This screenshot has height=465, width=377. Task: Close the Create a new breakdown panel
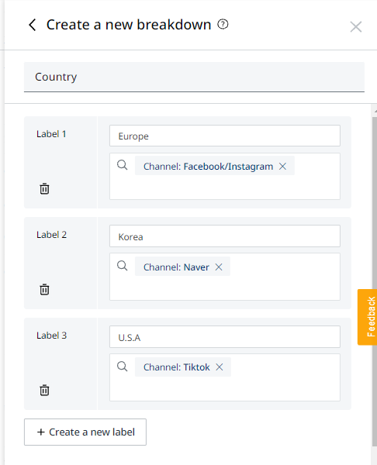coord(355,27)
